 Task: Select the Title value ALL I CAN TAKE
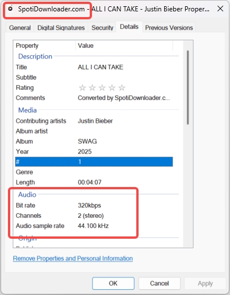101,67
